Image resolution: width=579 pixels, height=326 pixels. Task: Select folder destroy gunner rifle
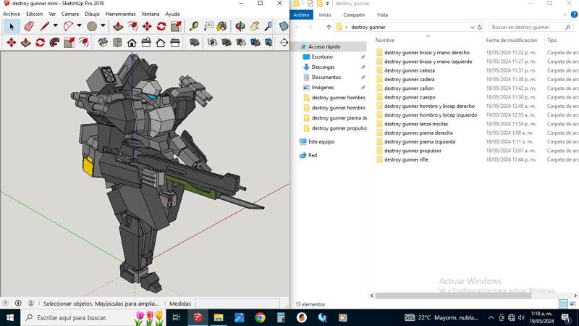tap(406, 159)
